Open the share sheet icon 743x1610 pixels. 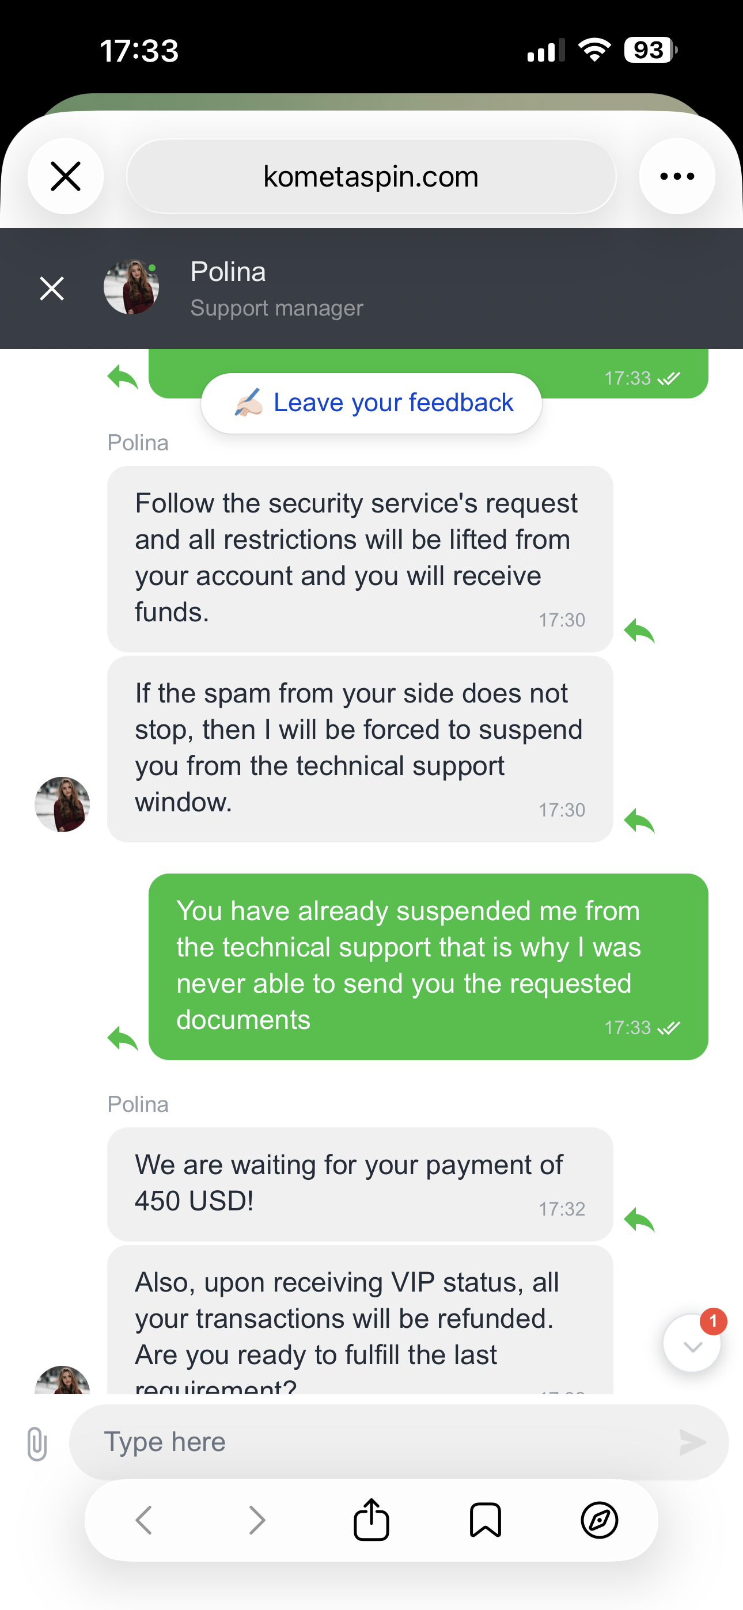371,1520
